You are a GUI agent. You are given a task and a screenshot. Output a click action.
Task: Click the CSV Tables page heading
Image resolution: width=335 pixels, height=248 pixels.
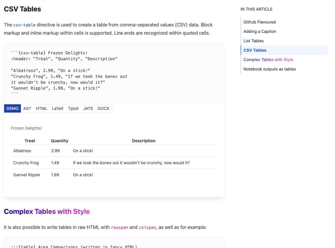click(x=22, y=9)
